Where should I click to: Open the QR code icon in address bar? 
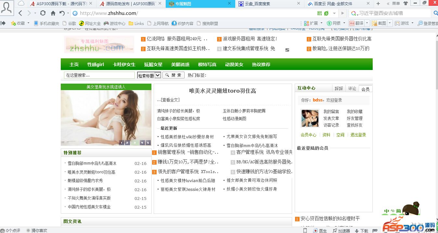point(319,13)
